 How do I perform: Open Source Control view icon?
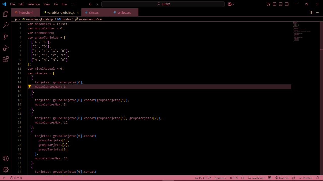(x=6, y=37)
